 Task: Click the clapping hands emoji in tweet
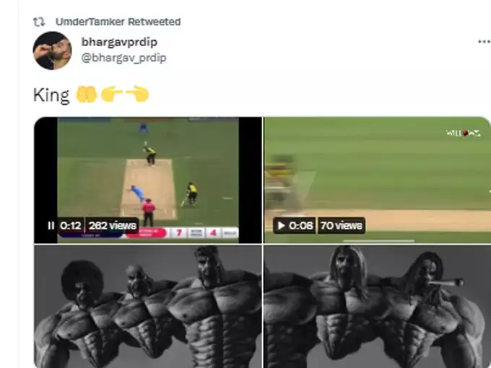pyautogui.click(x=87, y=95)
